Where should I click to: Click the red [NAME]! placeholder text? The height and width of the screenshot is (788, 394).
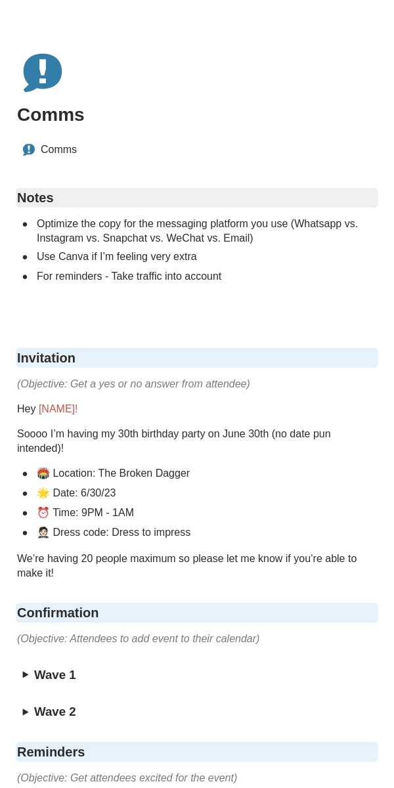(x=58, y=409)
